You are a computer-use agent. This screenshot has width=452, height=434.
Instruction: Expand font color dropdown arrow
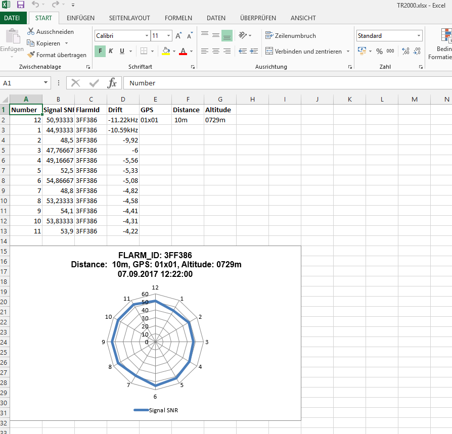192,51
